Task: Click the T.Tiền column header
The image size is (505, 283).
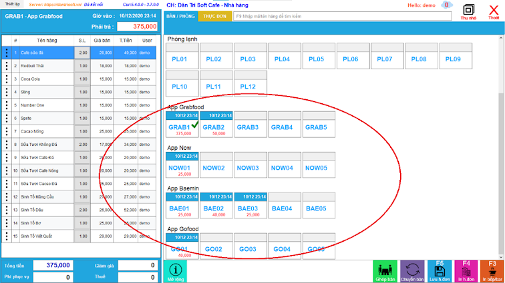Action: [x=126, y=41]
